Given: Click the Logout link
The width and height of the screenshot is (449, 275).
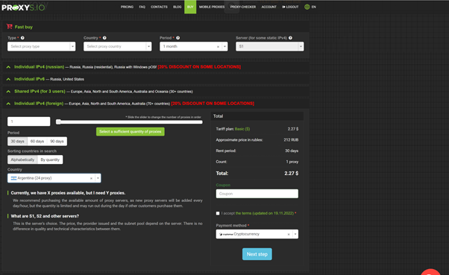Looking at the screenshot, I should (290, 7).
